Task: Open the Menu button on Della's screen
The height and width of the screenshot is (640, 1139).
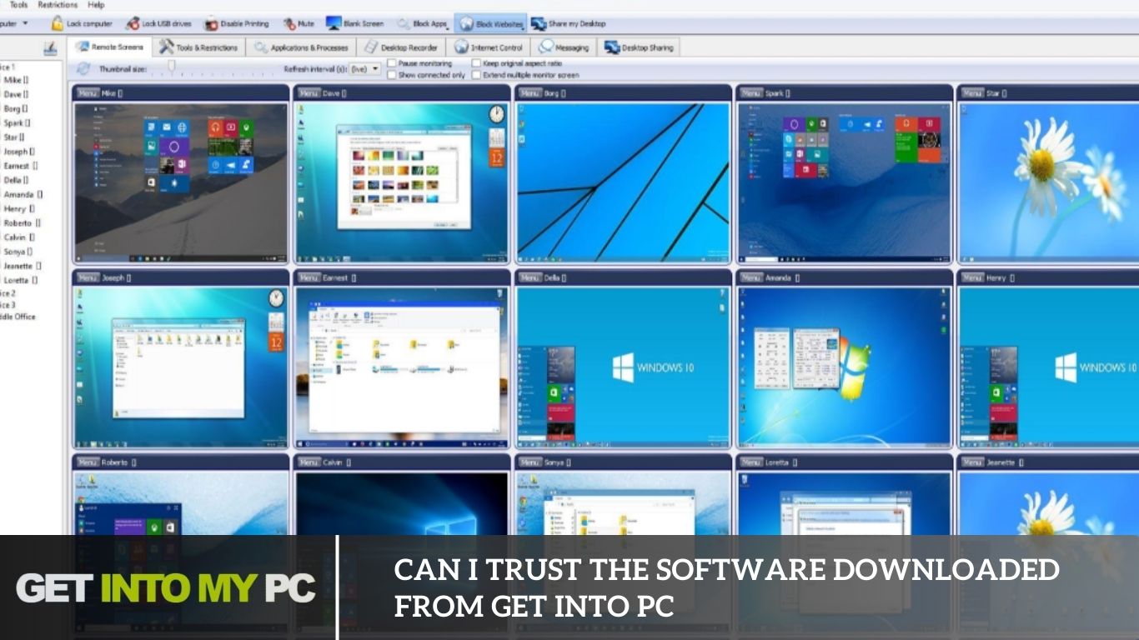Action: click(530, 277)
